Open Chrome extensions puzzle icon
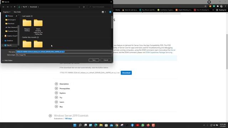Image resolution: width=228 pixels, height=128 pixels. [x=218, y=6]
